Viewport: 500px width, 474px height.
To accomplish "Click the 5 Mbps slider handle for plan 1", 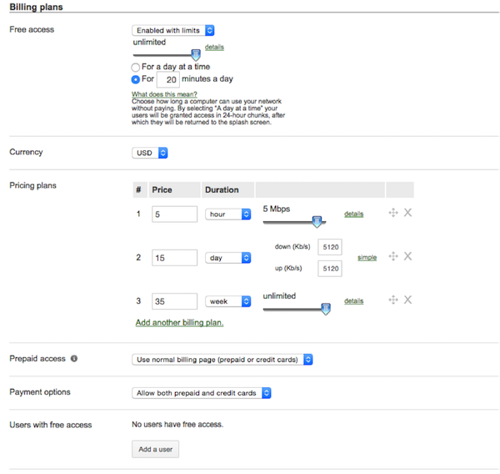I will pos(317,222).
